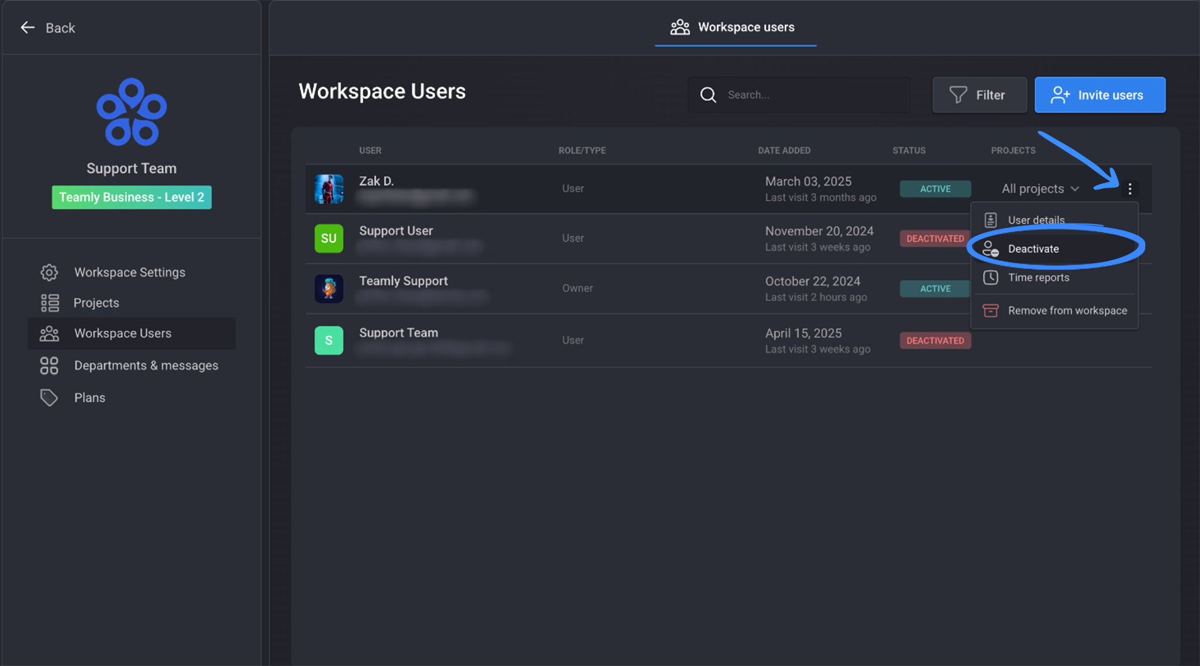Click the Owner role for Teamly Support
Image resolution: width=1200 pixels, height=666 pixels.
(577, 288)
